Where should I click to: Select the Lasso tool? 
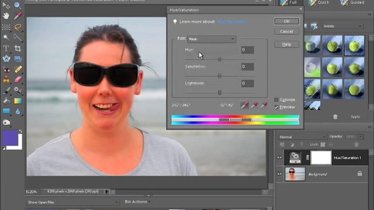(18, 27)
